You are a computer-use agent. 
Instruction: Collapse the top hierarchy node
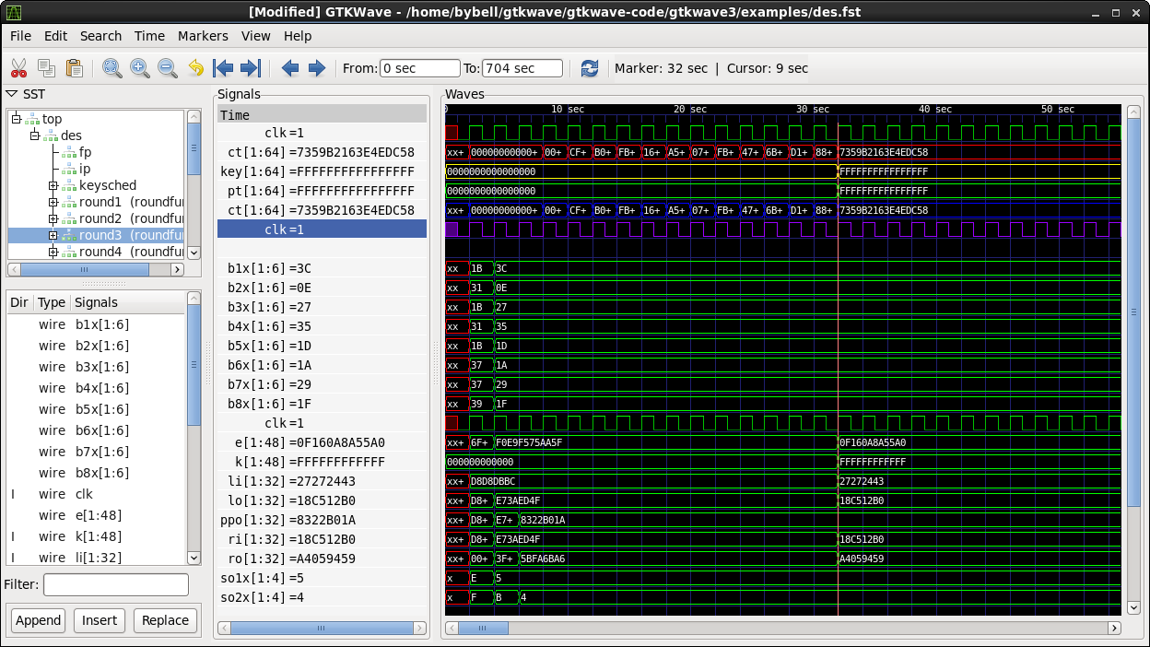[17, 119]
